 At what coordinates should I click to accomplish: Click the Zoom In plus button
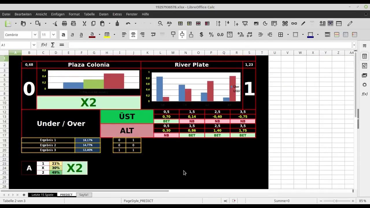(353, 201)
